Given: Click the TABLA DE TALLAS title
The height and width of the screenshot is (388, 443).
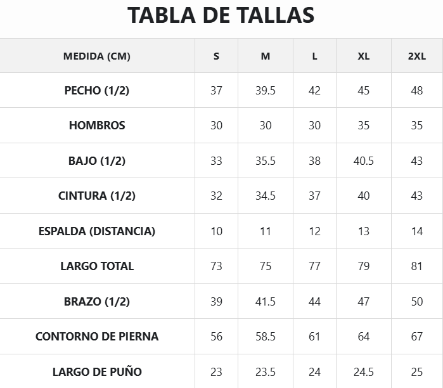Looking at the screenshot, I should coord(221,16).
